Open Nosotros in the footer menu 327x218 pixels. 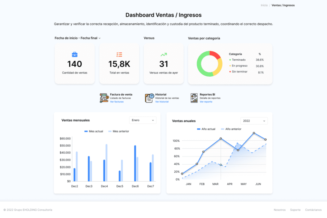tap(279, 210)
